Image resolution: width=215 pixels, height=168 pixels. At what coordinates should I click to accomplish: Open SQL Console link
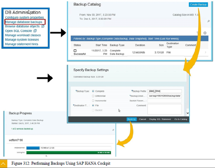pos(18,31)
